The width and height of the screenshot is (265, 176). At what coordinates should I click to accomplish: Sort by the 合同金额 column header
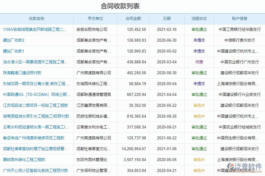pos(133,18)
